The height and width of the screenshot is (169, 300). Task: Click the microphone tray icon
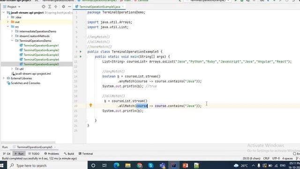259,166
